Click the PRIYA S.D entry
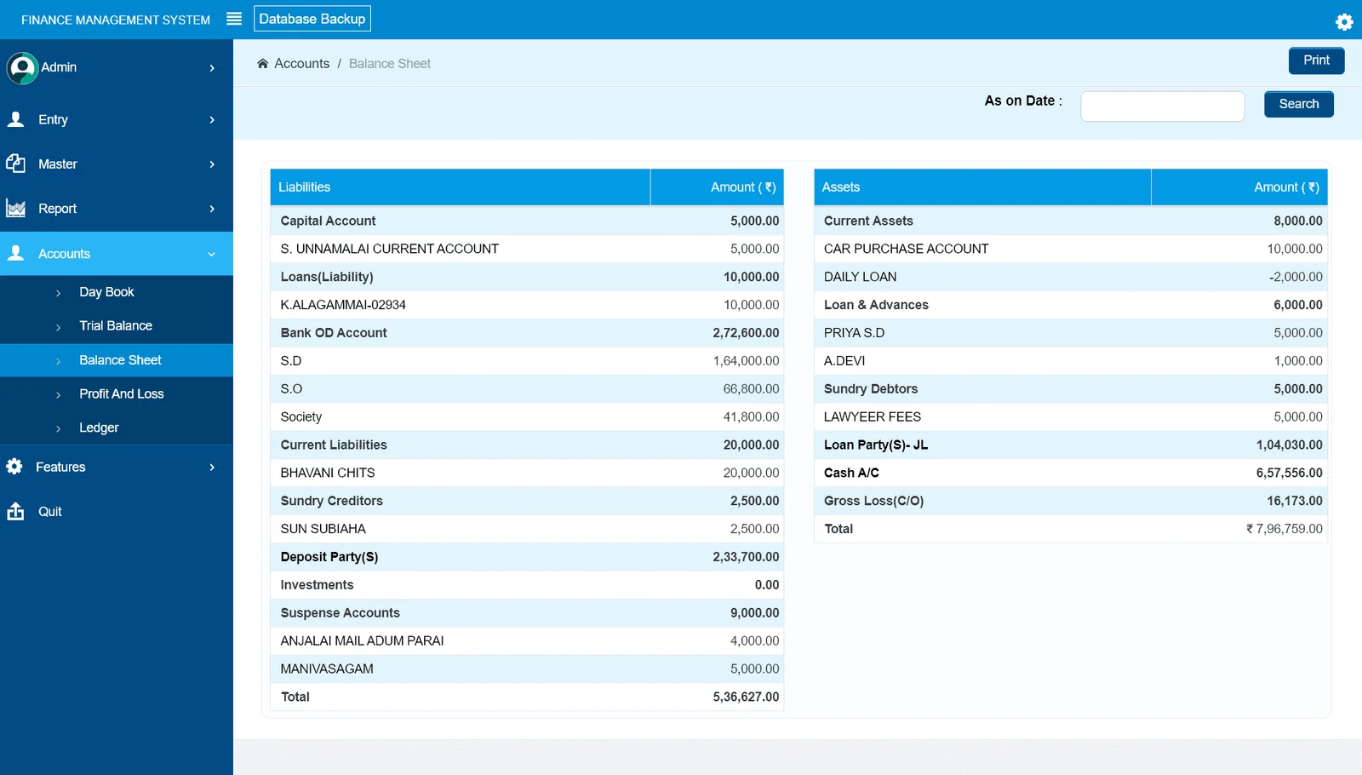This screenshot has width=1362, height=775. [x=854, y=333]
